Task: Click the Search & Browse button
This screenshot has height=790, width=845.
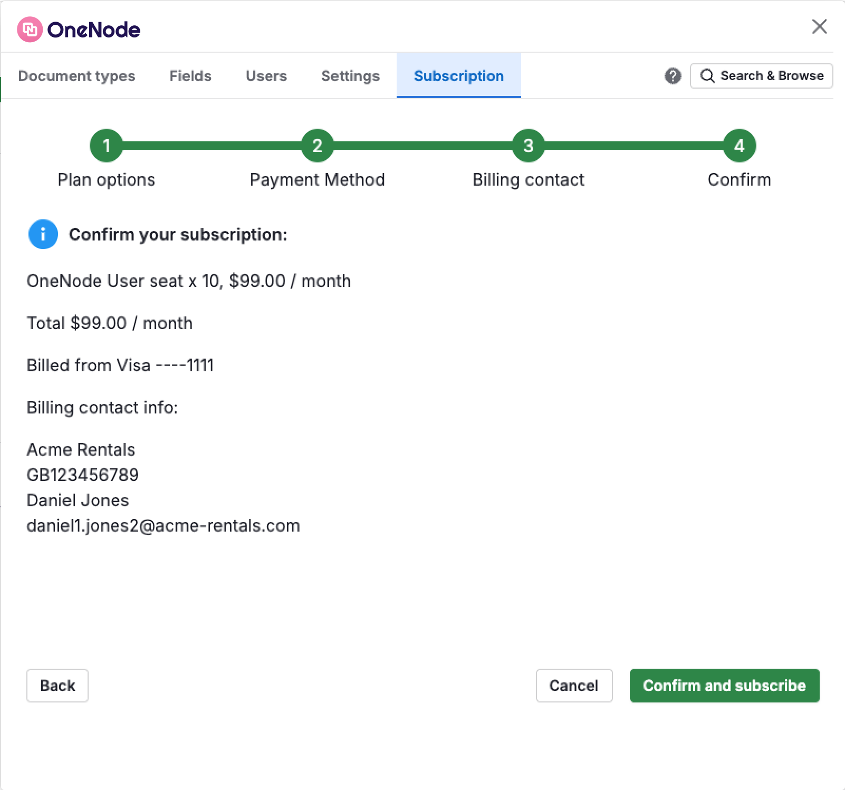Action: click(x=761, y=76)
